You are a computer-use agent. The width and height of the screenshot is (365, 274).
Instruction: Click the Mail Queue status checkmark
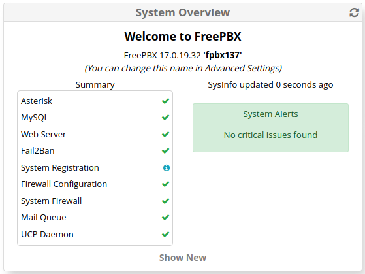[165, 218]
